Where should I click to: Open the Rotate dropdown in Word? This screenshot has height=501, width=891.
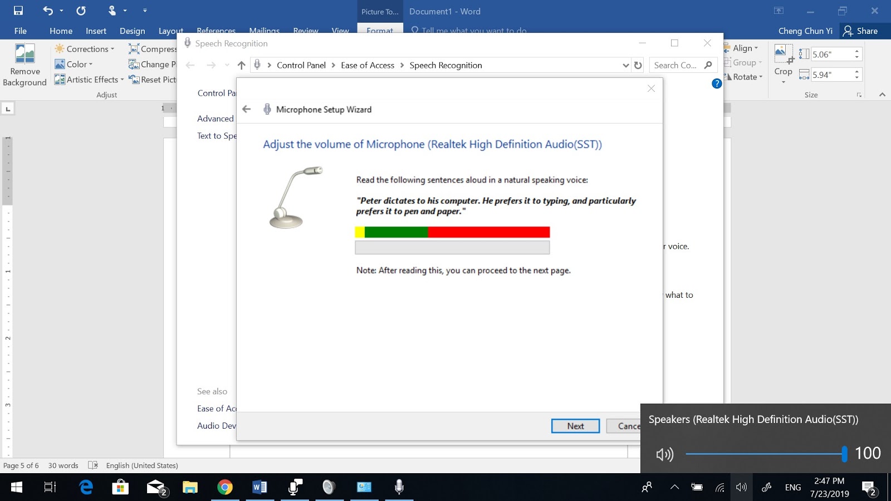coord(744,77)
